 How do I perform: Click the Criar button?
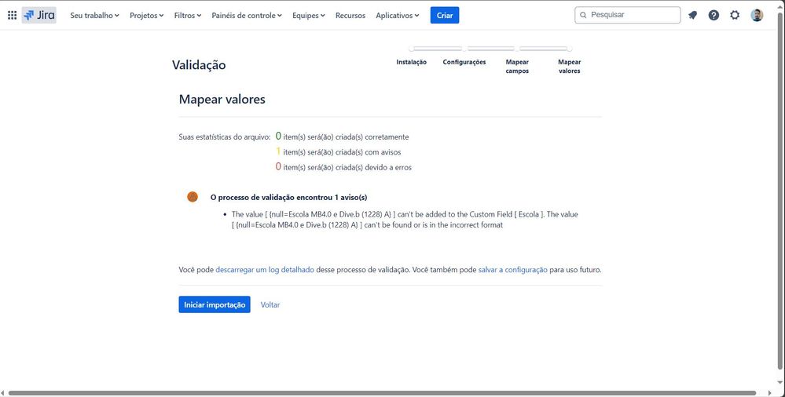(445, 16)
